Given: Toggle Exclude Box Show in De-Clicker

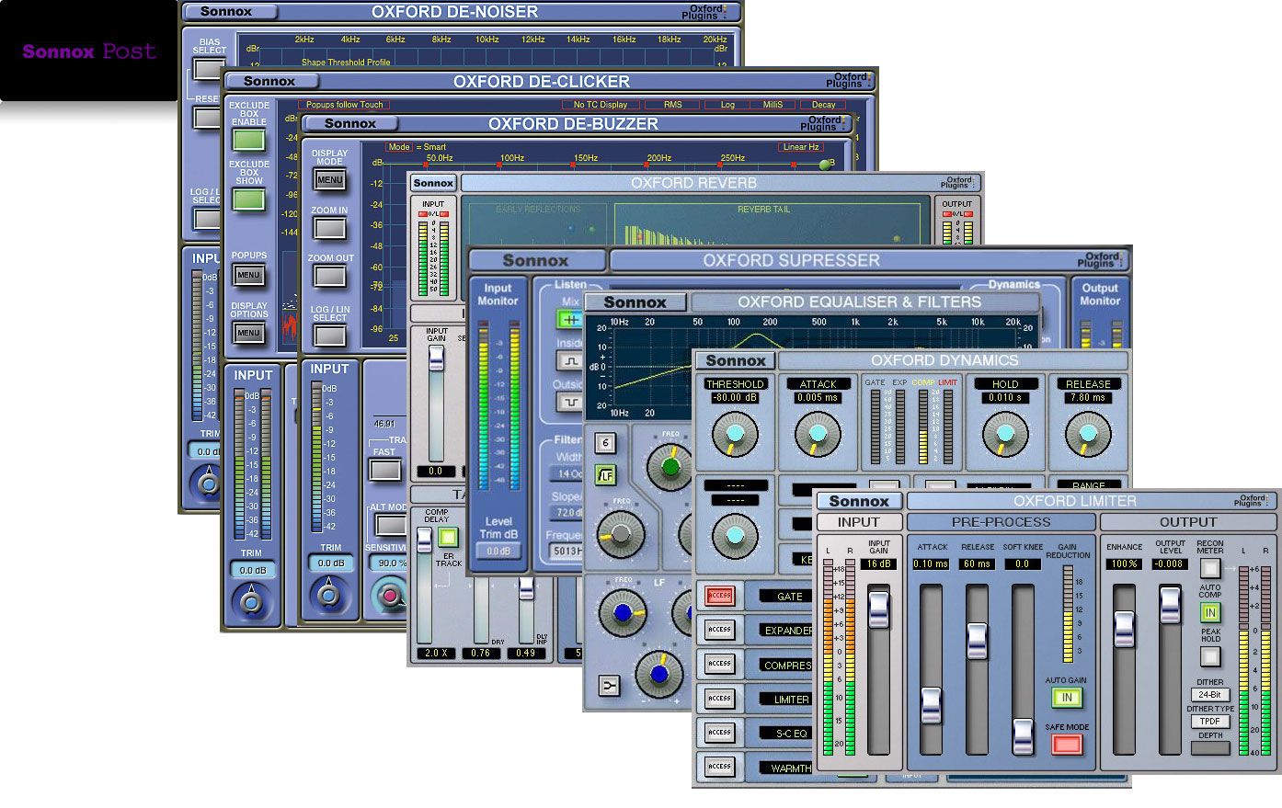Looking at the screenshot, I should (249, 199).
